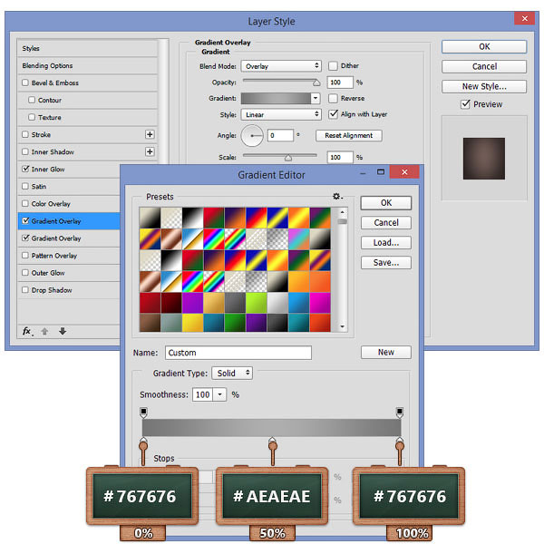Click OK in the Layer Style dialog
Image resolution: width=544 pixels, height=544 pixels.
[x=484, y=46]
